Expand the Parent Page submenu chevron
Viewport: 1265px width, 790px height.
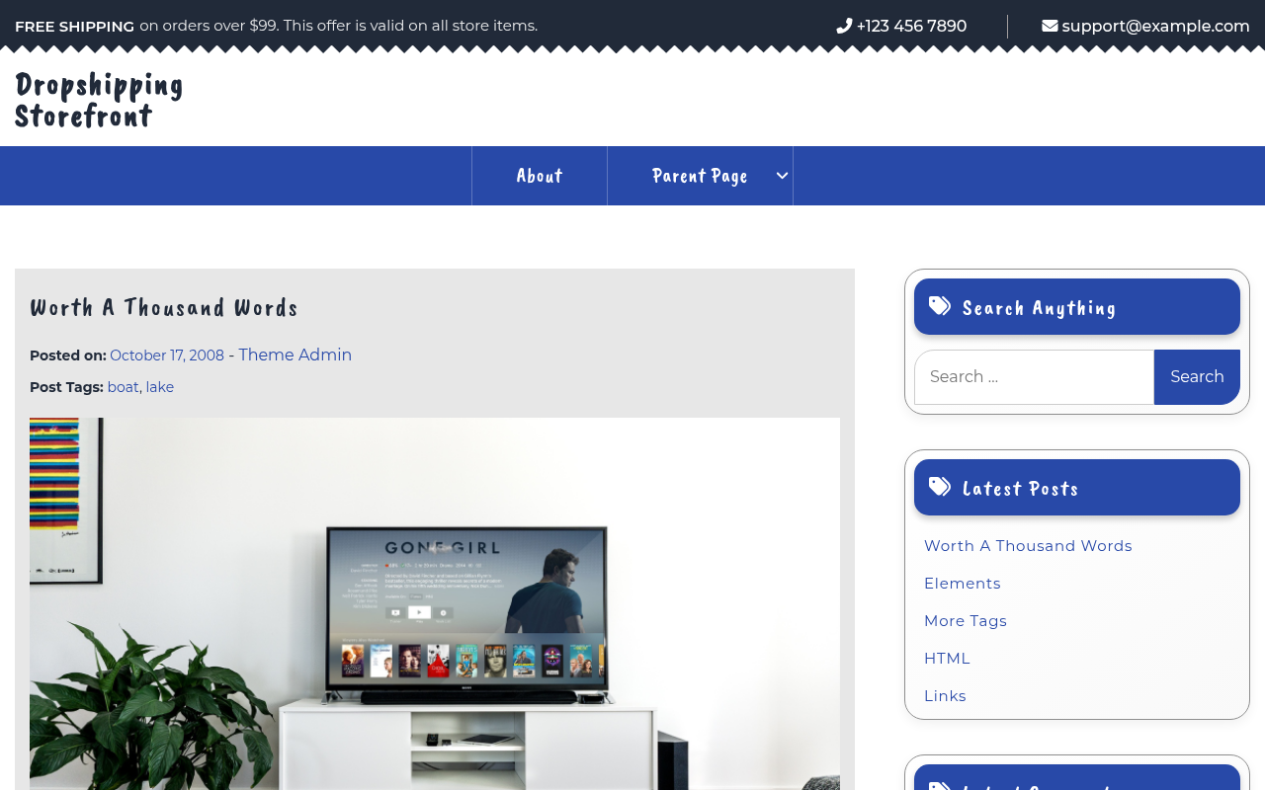(x=782, y=176)
